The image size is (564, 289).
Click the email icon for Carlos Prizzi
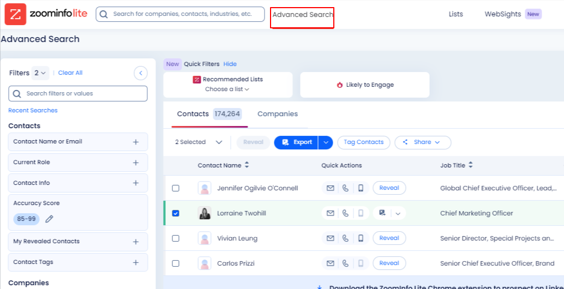[x=330, y=263]
